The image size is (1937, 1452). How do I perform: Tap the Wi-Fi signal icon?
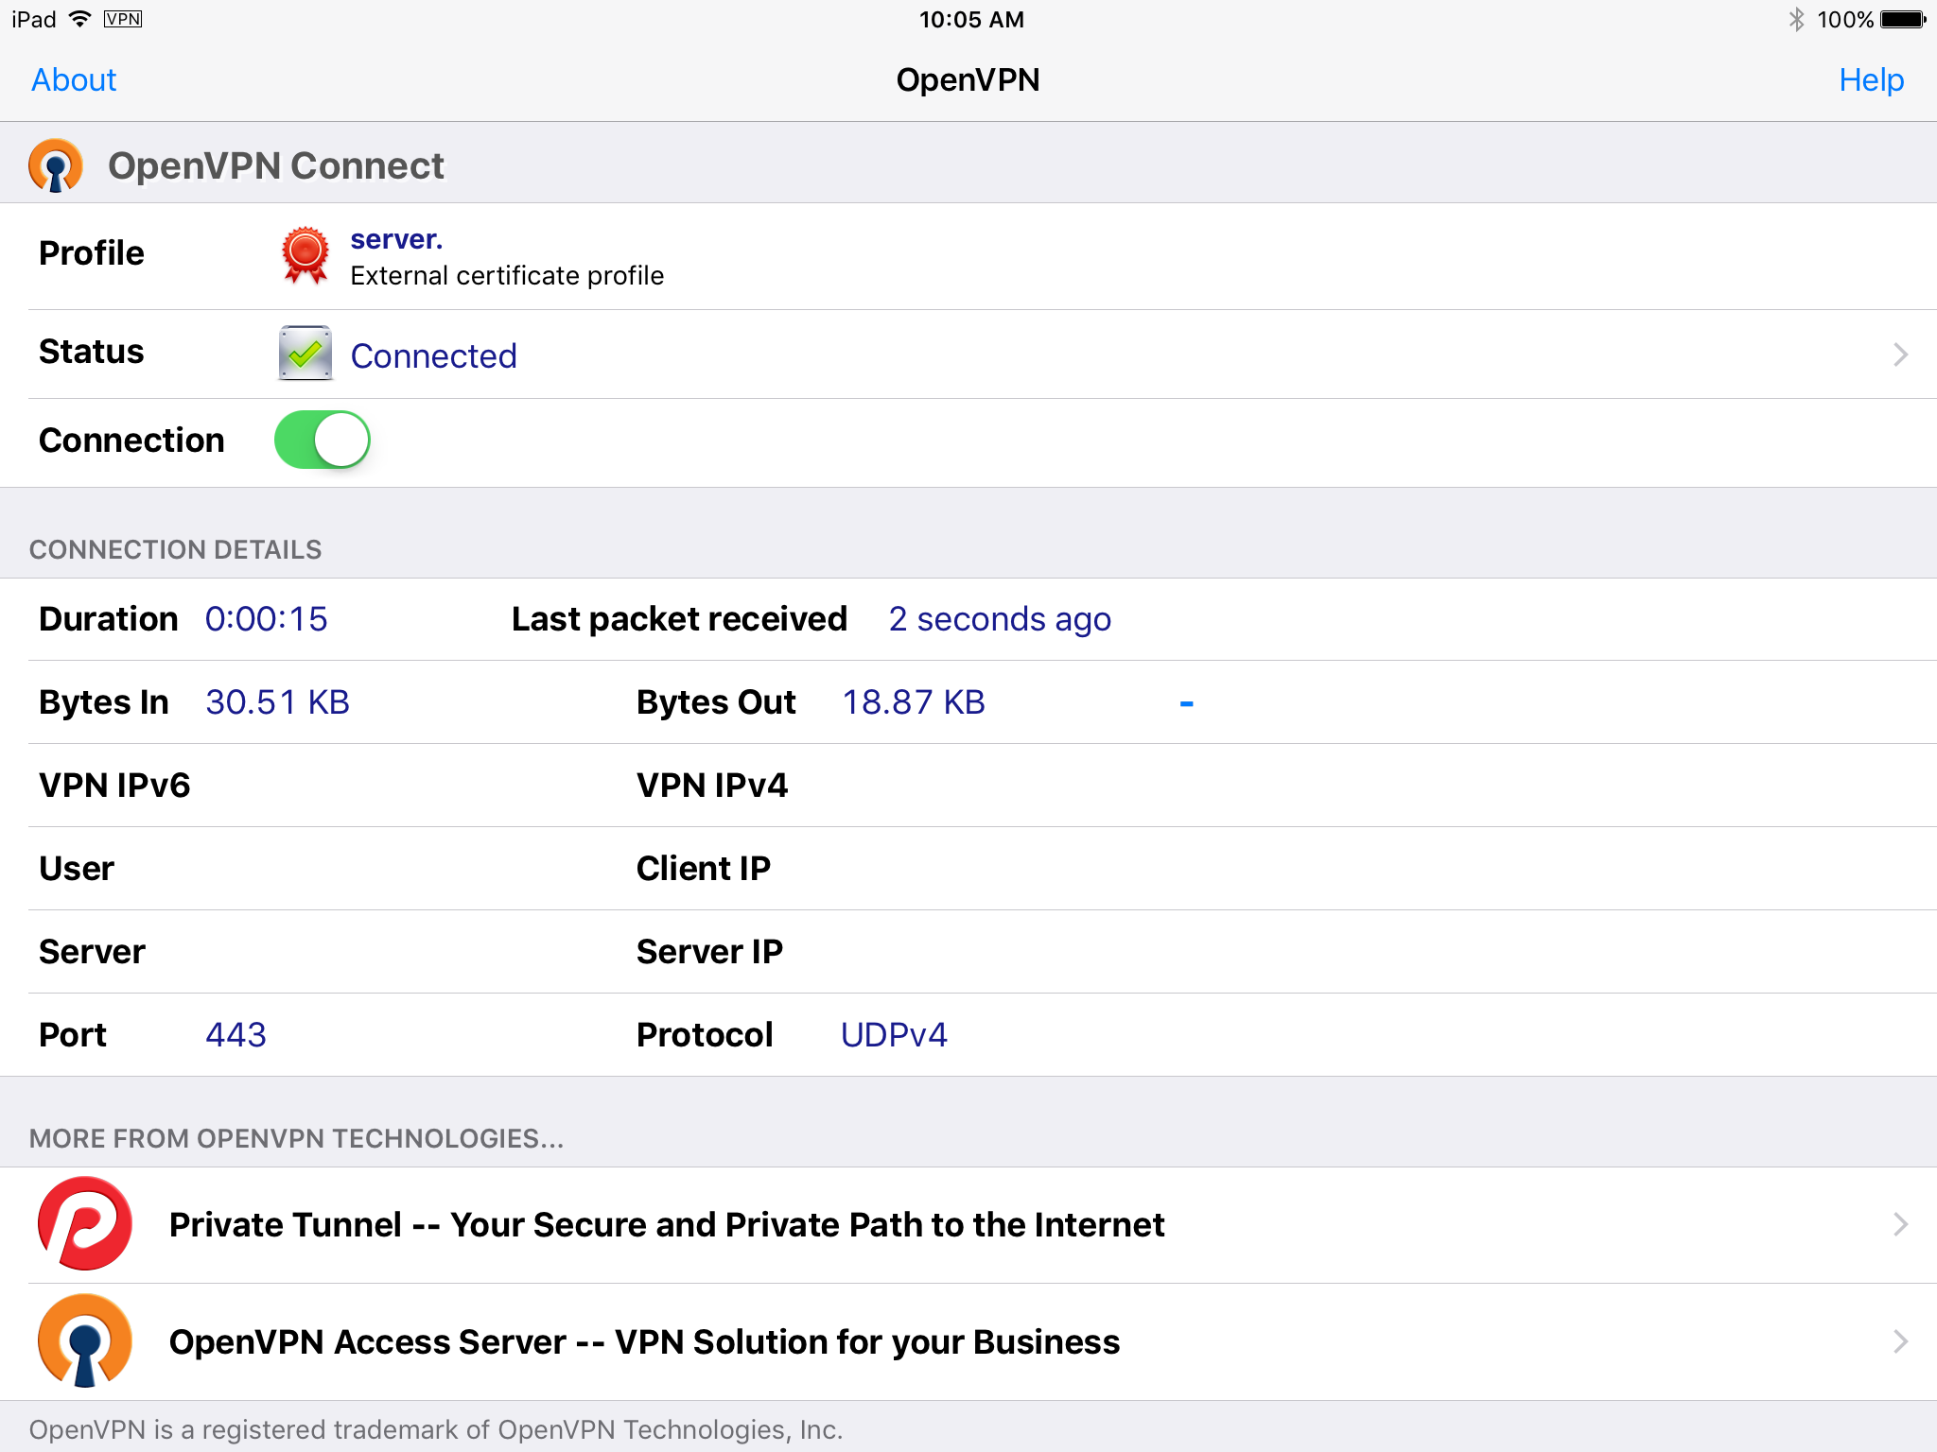tap(80, 19)
